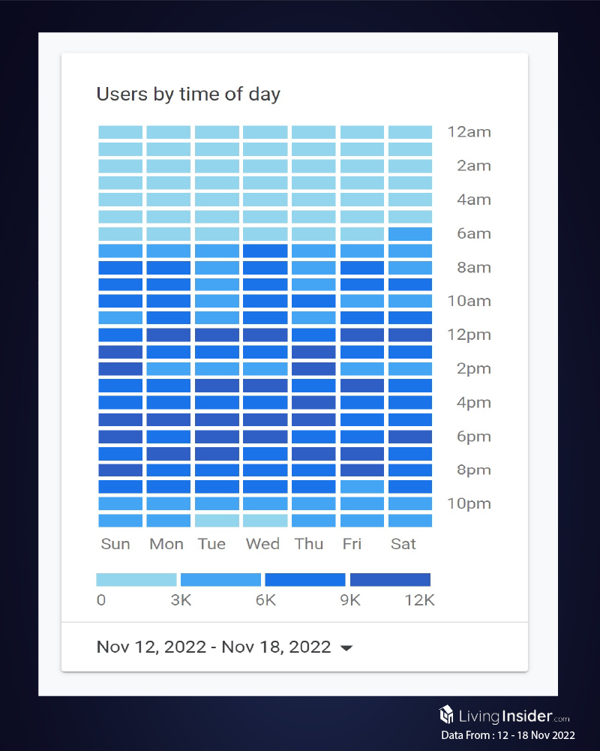
Task: Select the Friday 9pm heatmap cell
Action: pos(361,487)
